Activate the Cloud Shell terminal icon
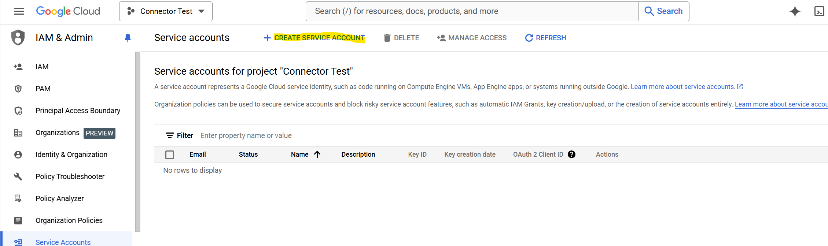The image size is (828, 246). pyautogui.click(x=819, y=11)
